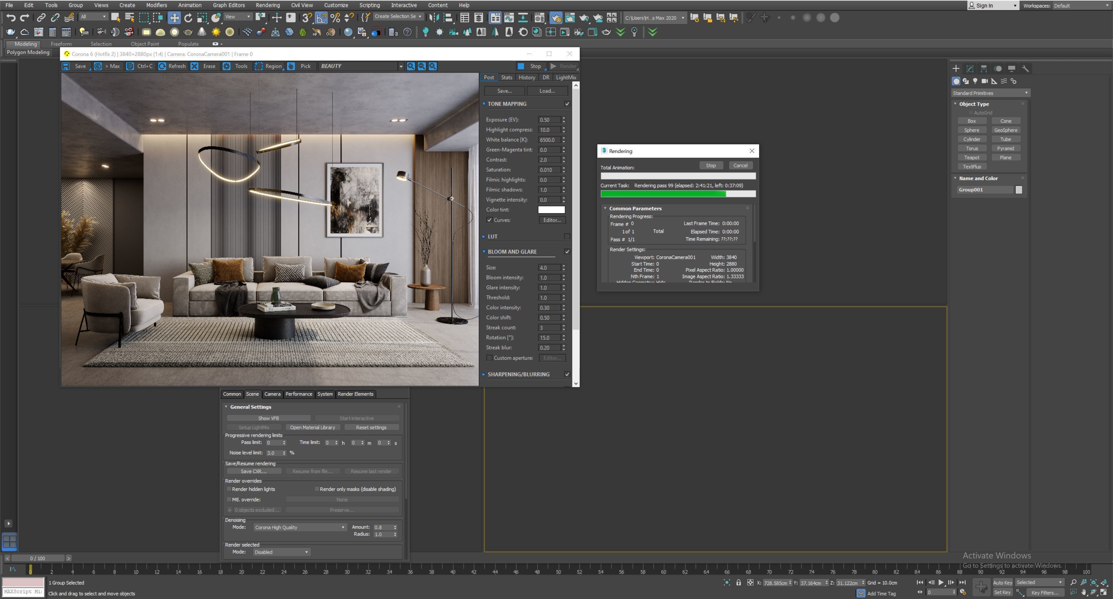Uncheck the Curves checkbox

click(489, 220)
